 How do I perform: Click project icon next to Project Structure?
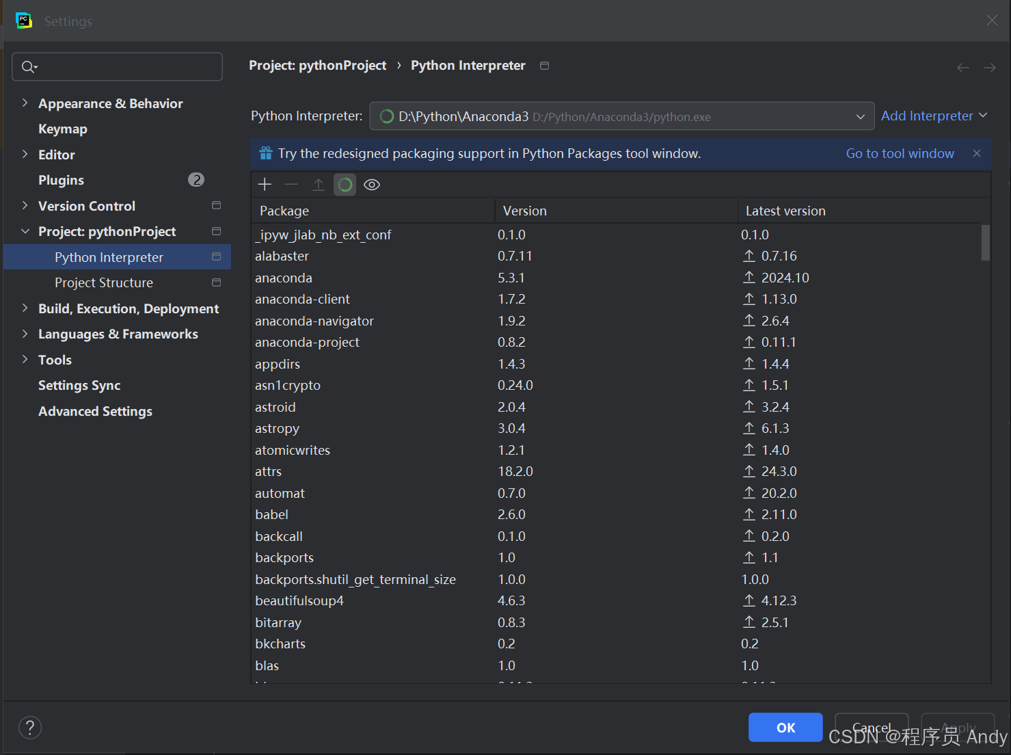[217, 282]
